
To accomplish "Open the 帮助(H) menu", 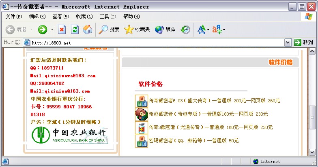I will [x=131, y=17].
